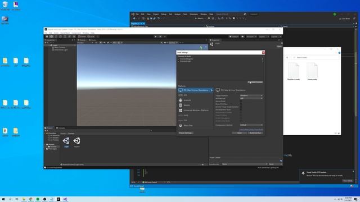Toggle the Development Build checkbox
The height and width of the screenshot is (202, 360).
[241, 110]
